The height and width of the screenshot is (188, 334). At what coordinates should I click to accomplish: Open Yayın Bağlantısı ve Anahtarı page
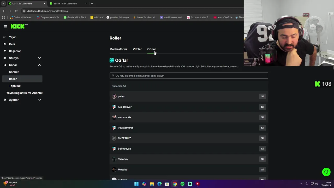pos(24,93)
